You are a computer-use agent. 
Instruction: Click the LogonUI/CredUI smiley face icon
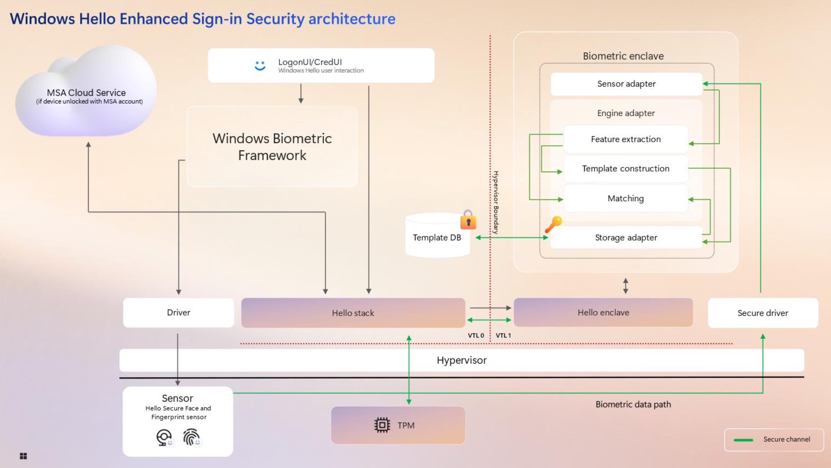click(x=259, y=64)
